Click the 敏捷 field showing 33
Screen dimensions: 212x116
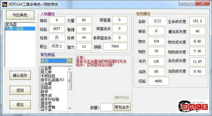pos(84,29)
